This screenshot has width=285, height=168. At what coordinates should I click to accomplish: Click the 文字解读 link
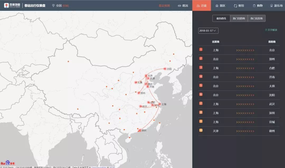271,30
